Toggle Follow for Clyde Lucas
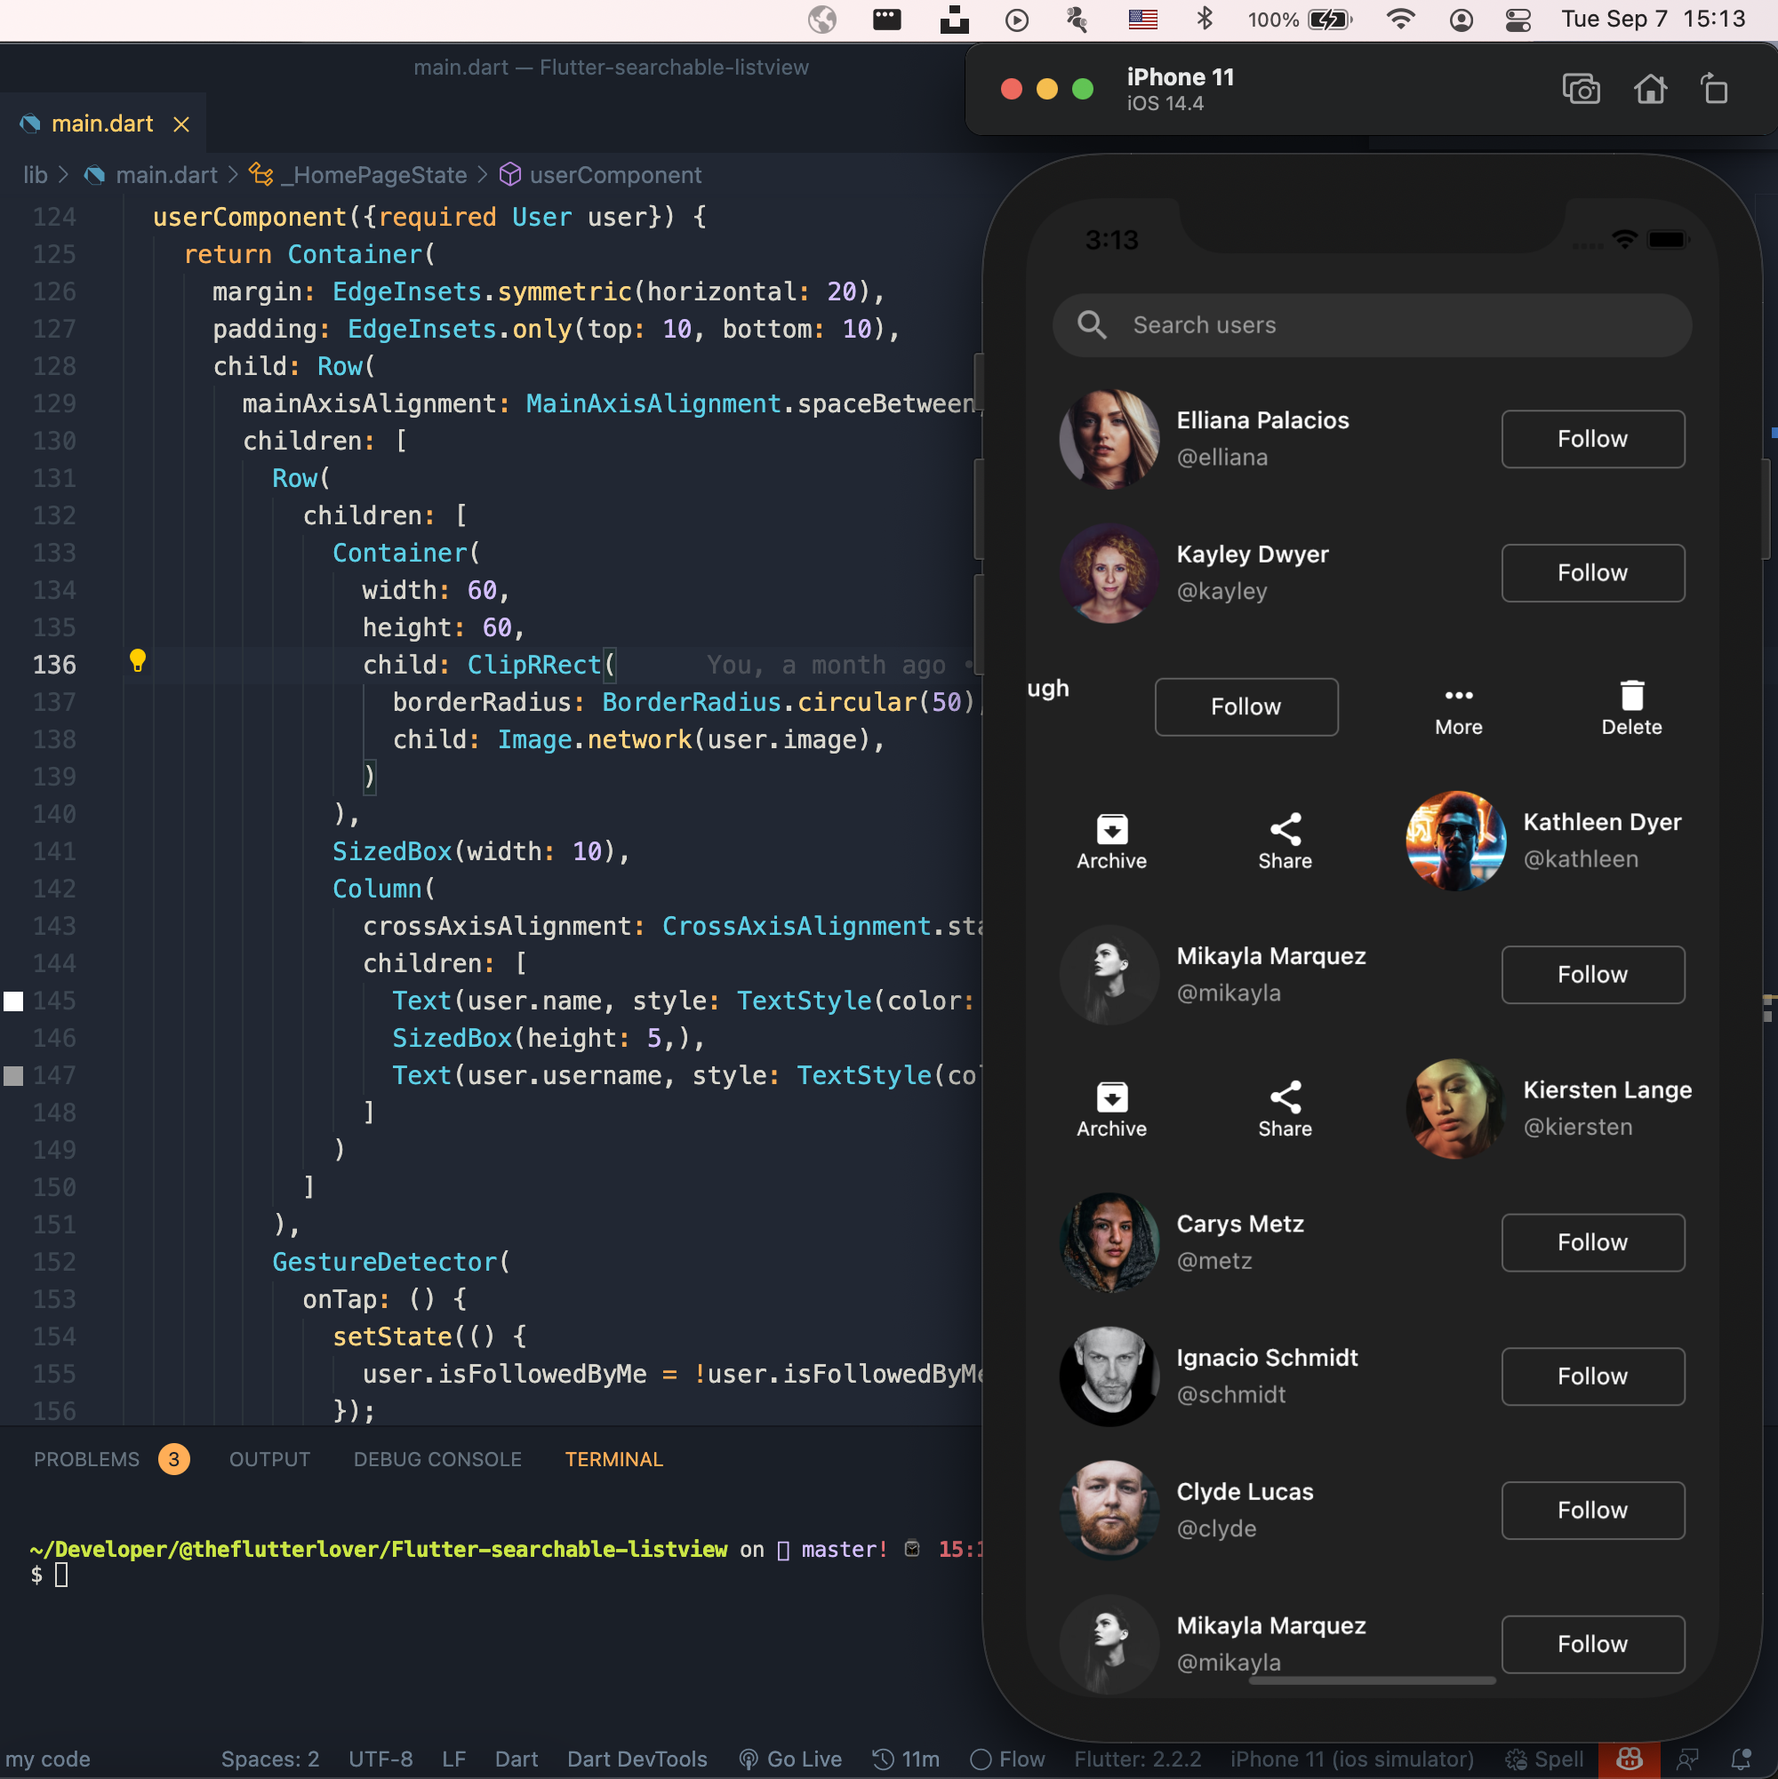The height and width of the screenshot is (1779, 1778). pos(1592,1510)
